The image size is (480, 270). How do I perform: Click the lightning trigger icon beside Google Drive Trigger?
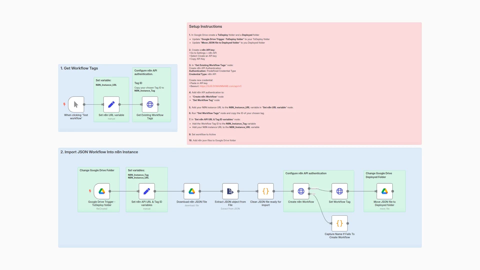click(x=90, y=191)
